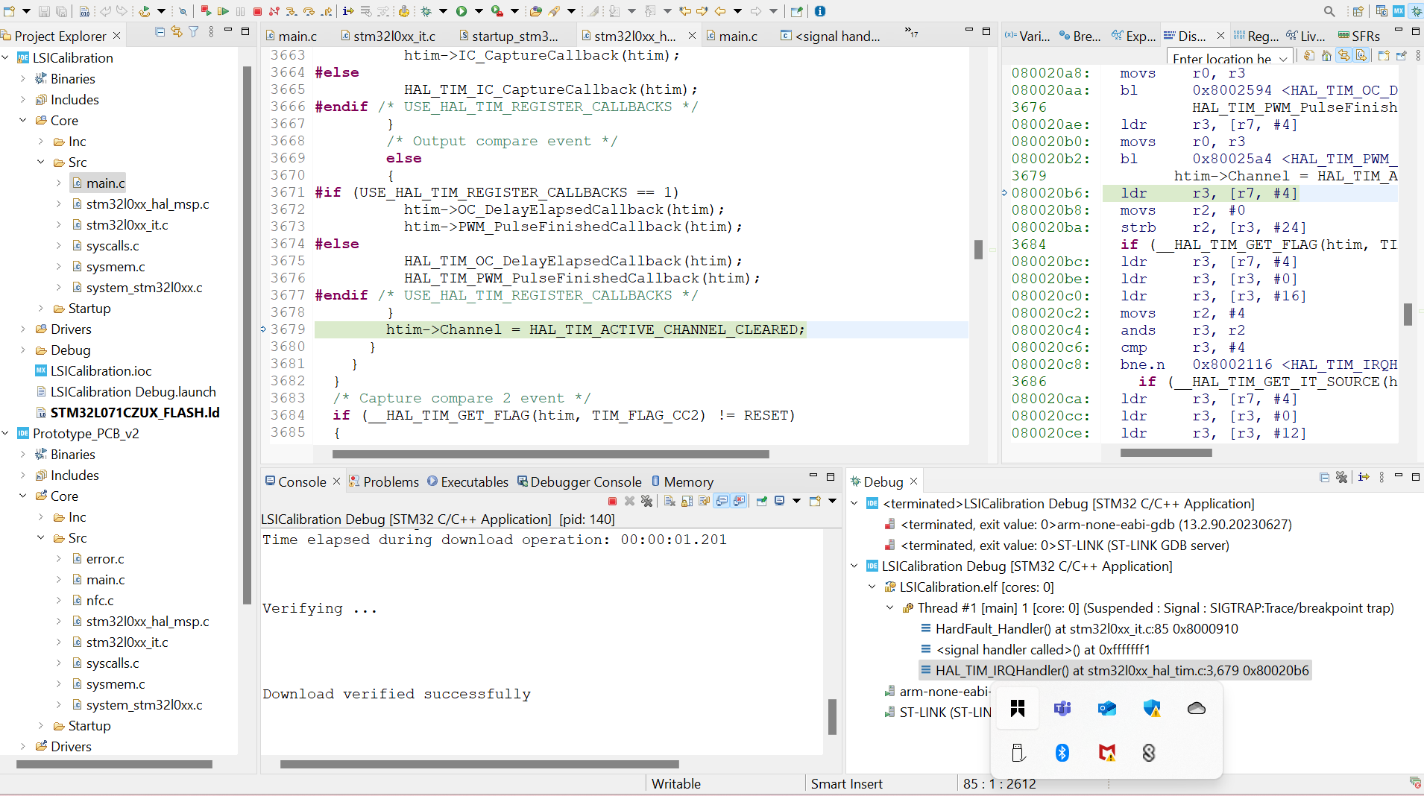The width and height of the screenshot is (1424, 796).
Task: Toggle Link with Editor in Project Explorer
Action: click(x=177, y=32)
